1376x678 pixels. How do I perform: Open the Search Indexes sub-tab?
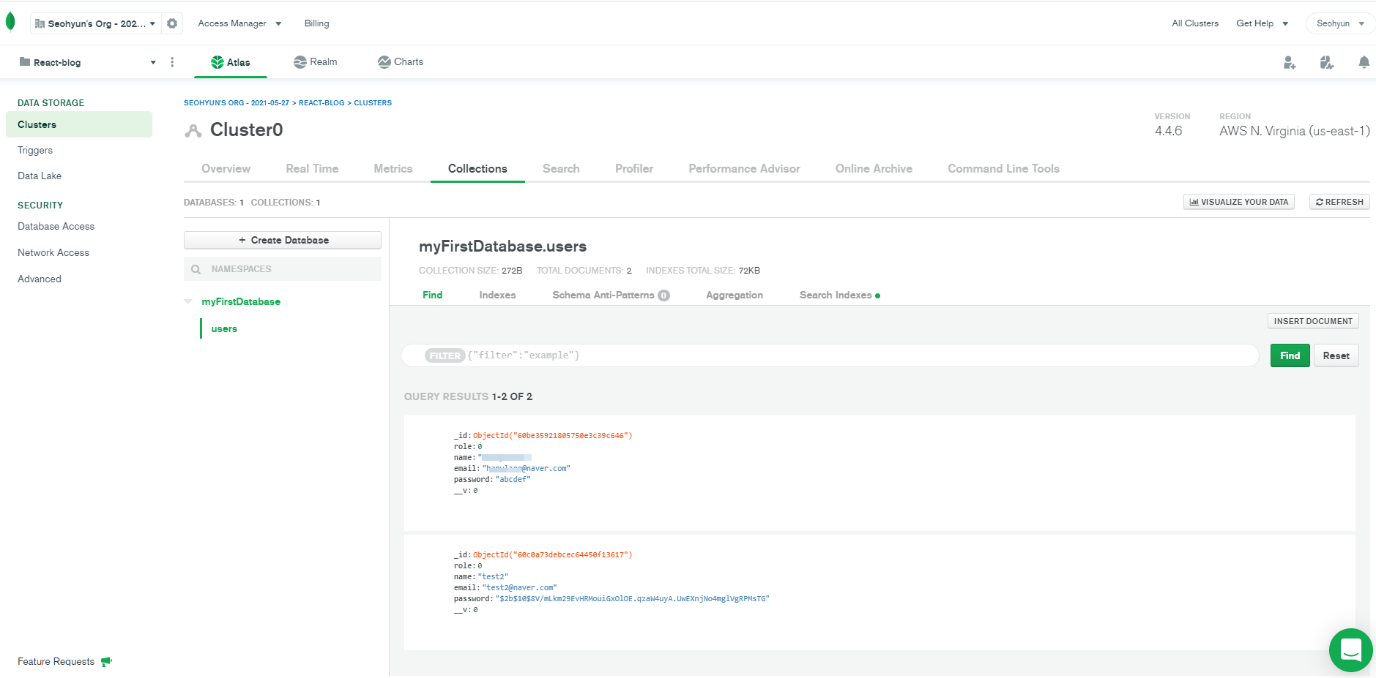point(839,295)
